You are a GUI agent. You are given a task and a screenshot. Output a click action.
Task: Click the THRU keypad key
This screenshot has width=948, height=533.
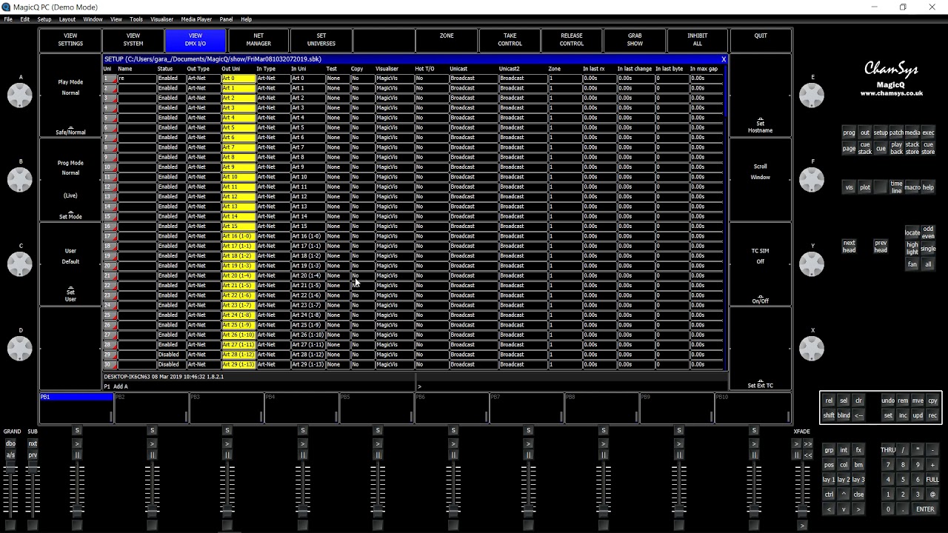tap(888, 450)
